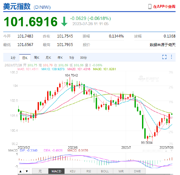Image resolution: width=180 pixels, height=175 pixels.
Task: Enable the MACD indicator
Action: [56, 171]
